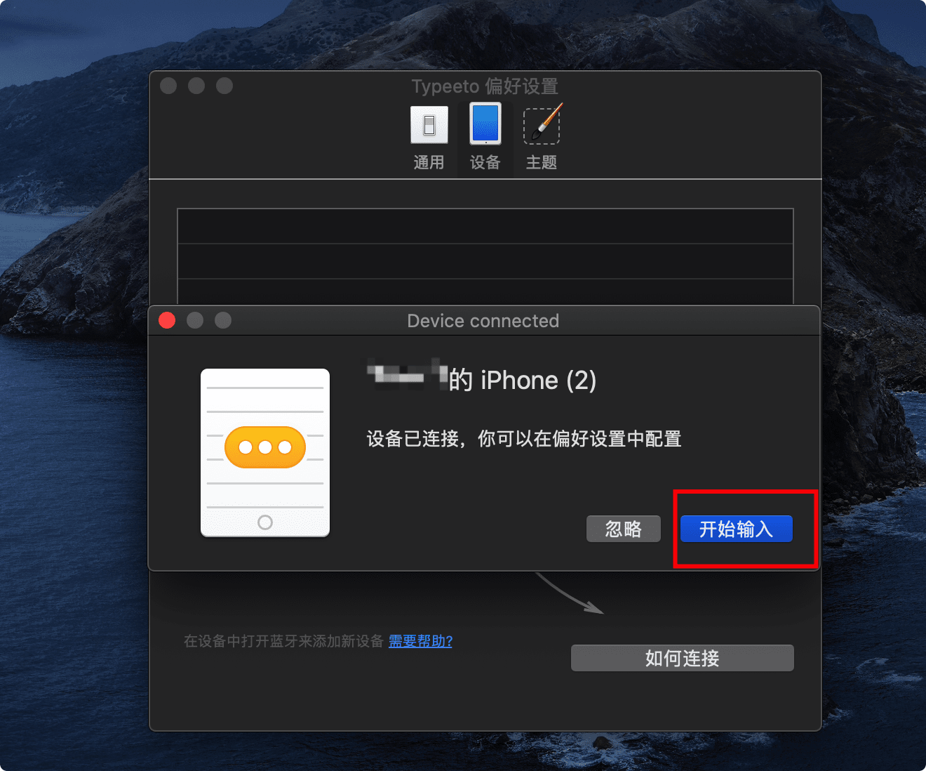
Task: Click the Typeeto 偏好设置 window title
Action: pos(485,86)
